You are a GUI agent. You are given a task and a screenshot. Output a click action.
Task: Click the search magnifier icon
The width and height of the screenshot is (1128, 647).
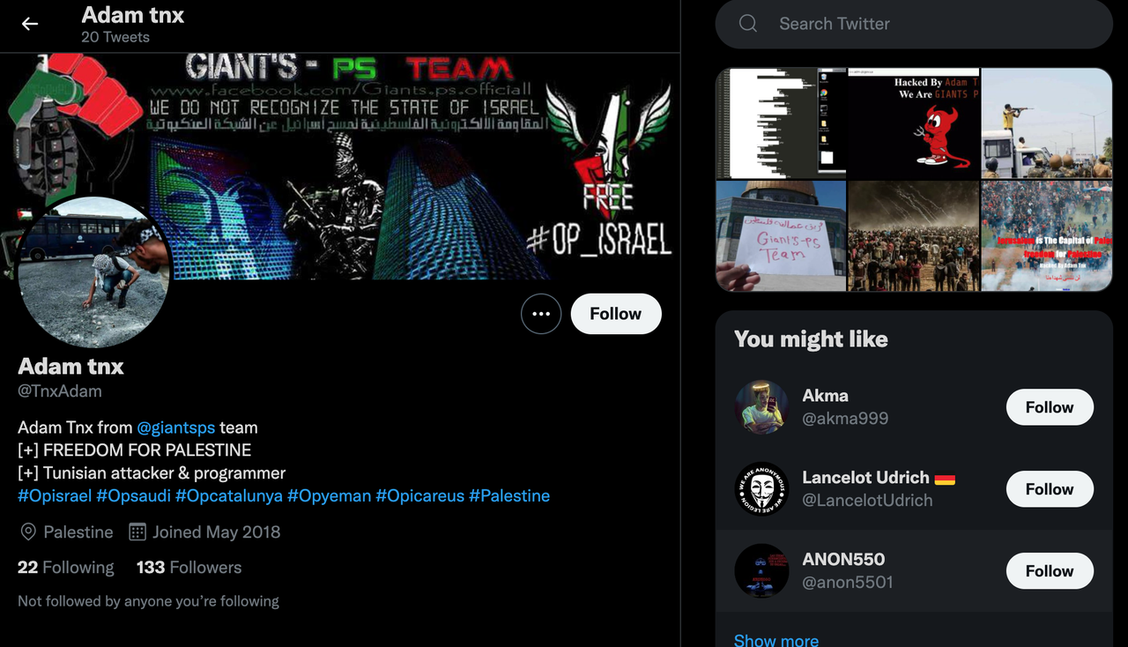coord(748,24)
